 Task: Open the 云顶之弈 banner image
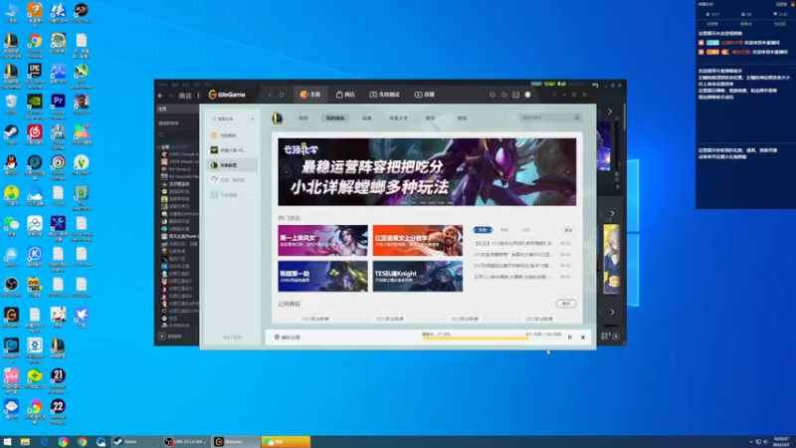click(427, 171)
